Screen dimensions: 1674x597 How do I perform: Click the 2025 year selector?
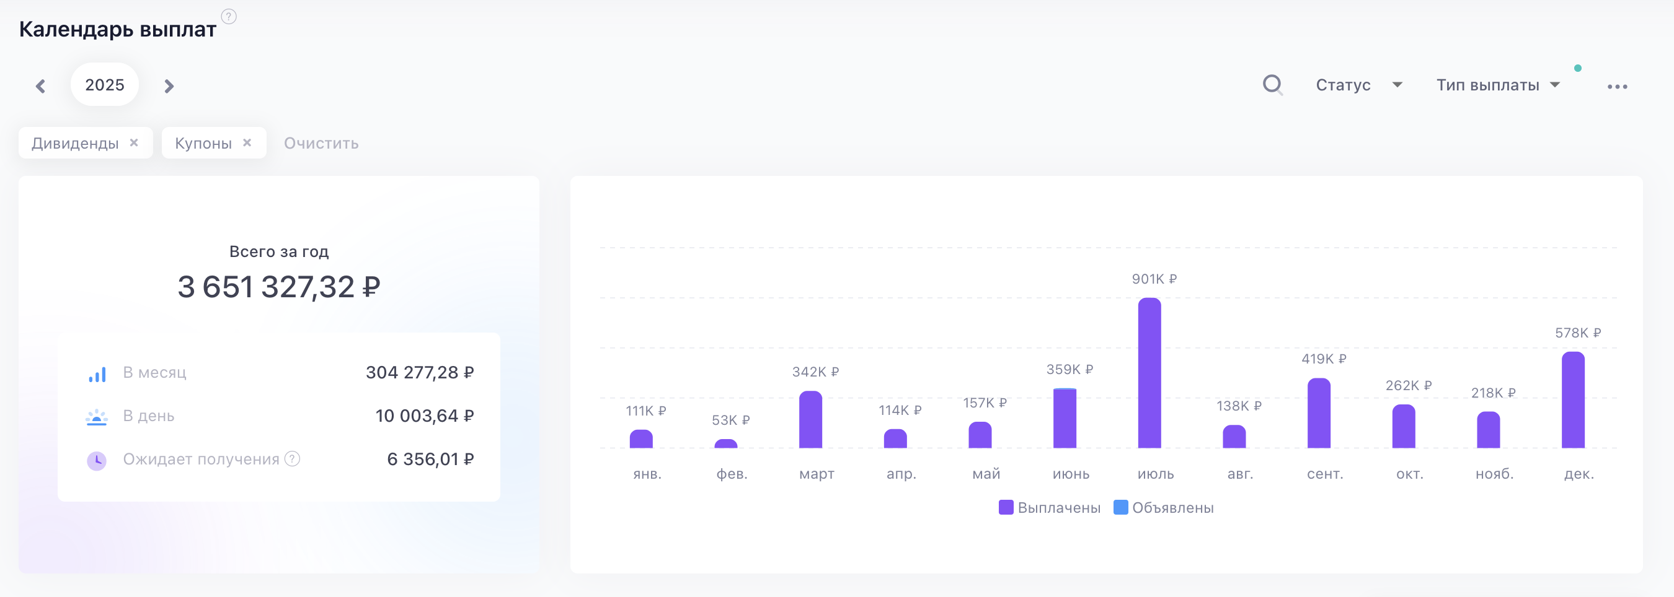(105, 85)
